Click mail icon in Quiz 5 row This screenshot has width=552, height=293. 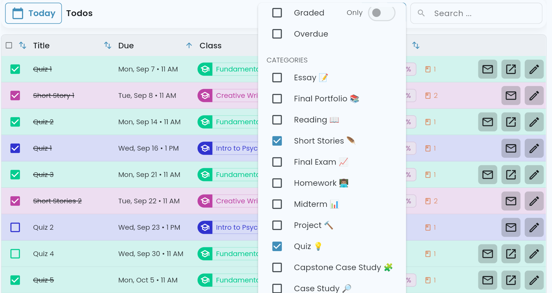(487, 280)
